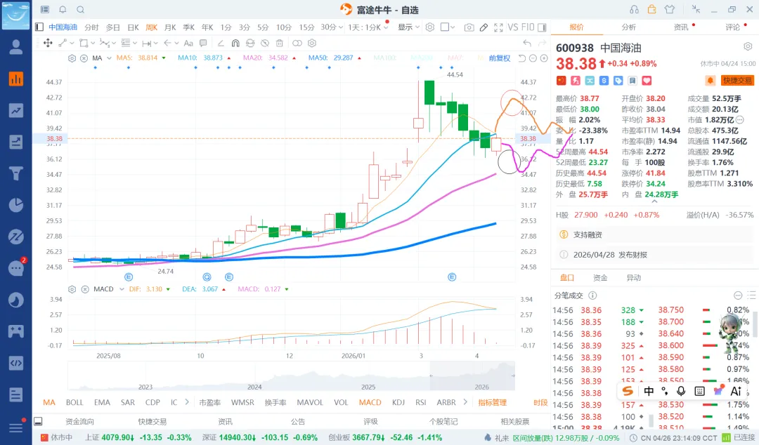Open the chat messages icon with badge

click(16, 268)
